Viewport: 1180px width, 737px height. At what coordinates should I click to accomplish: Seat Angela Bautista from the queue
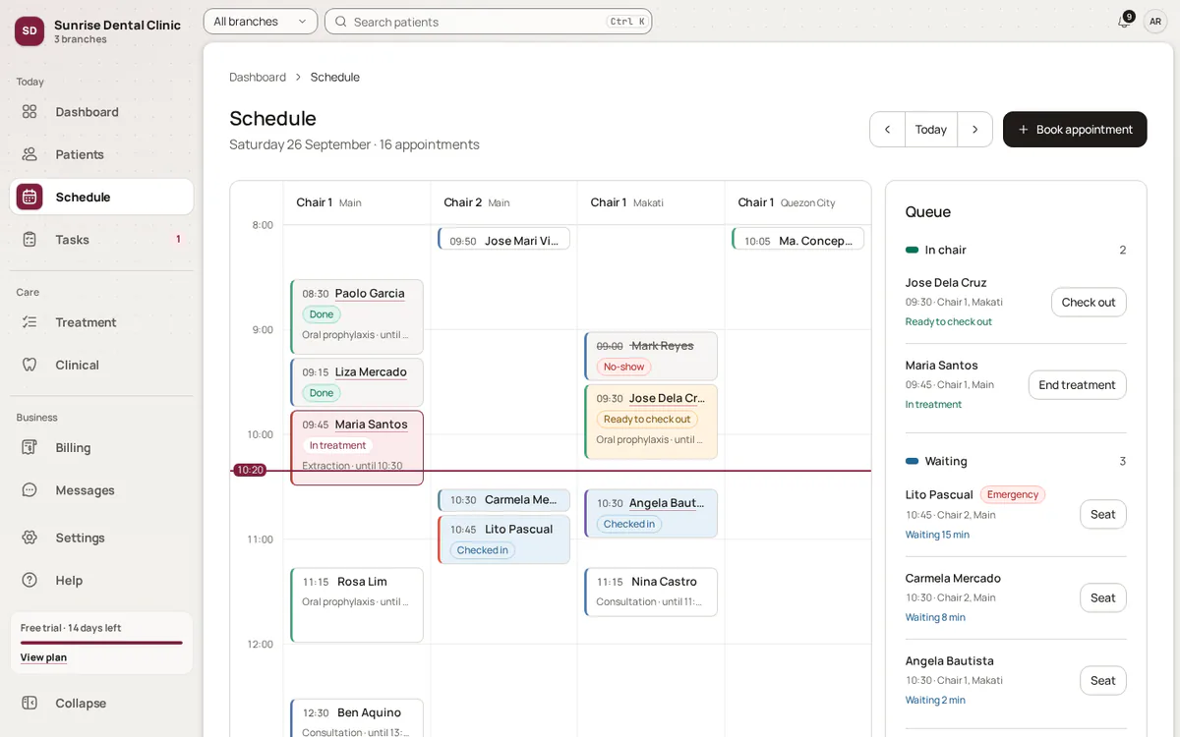1103,681
